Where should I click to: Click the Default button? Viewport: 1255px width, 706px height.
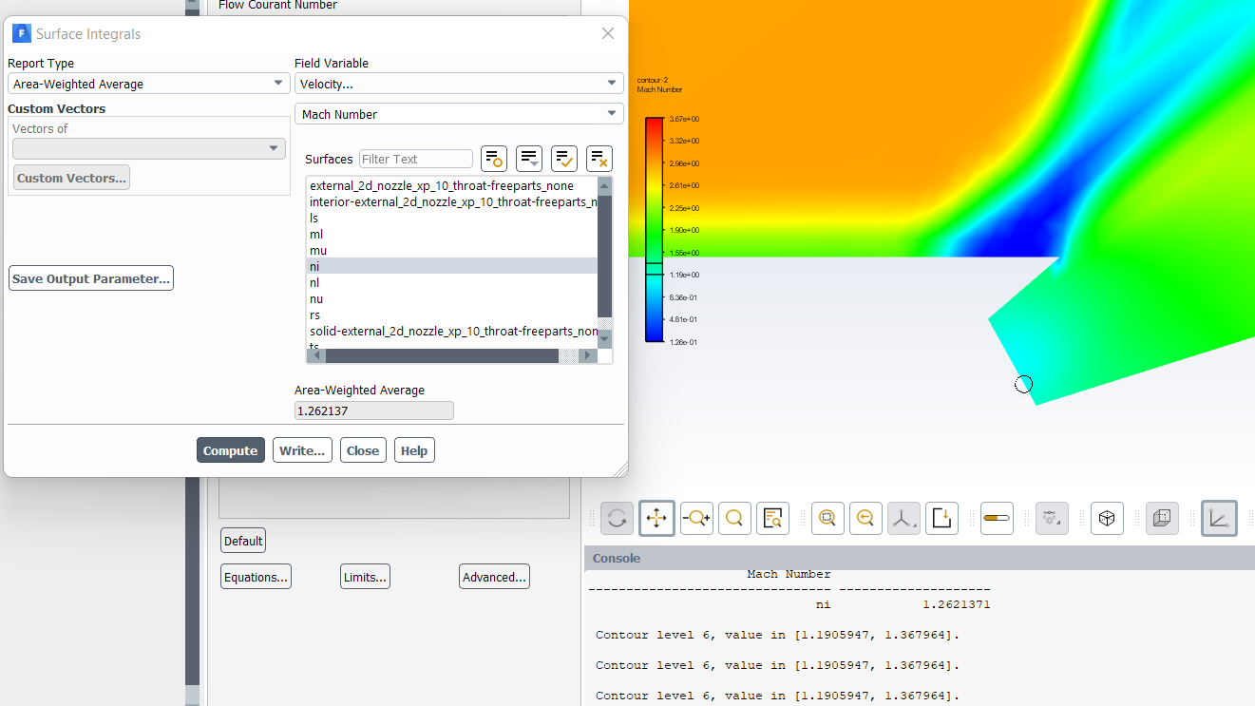[243, 541]
